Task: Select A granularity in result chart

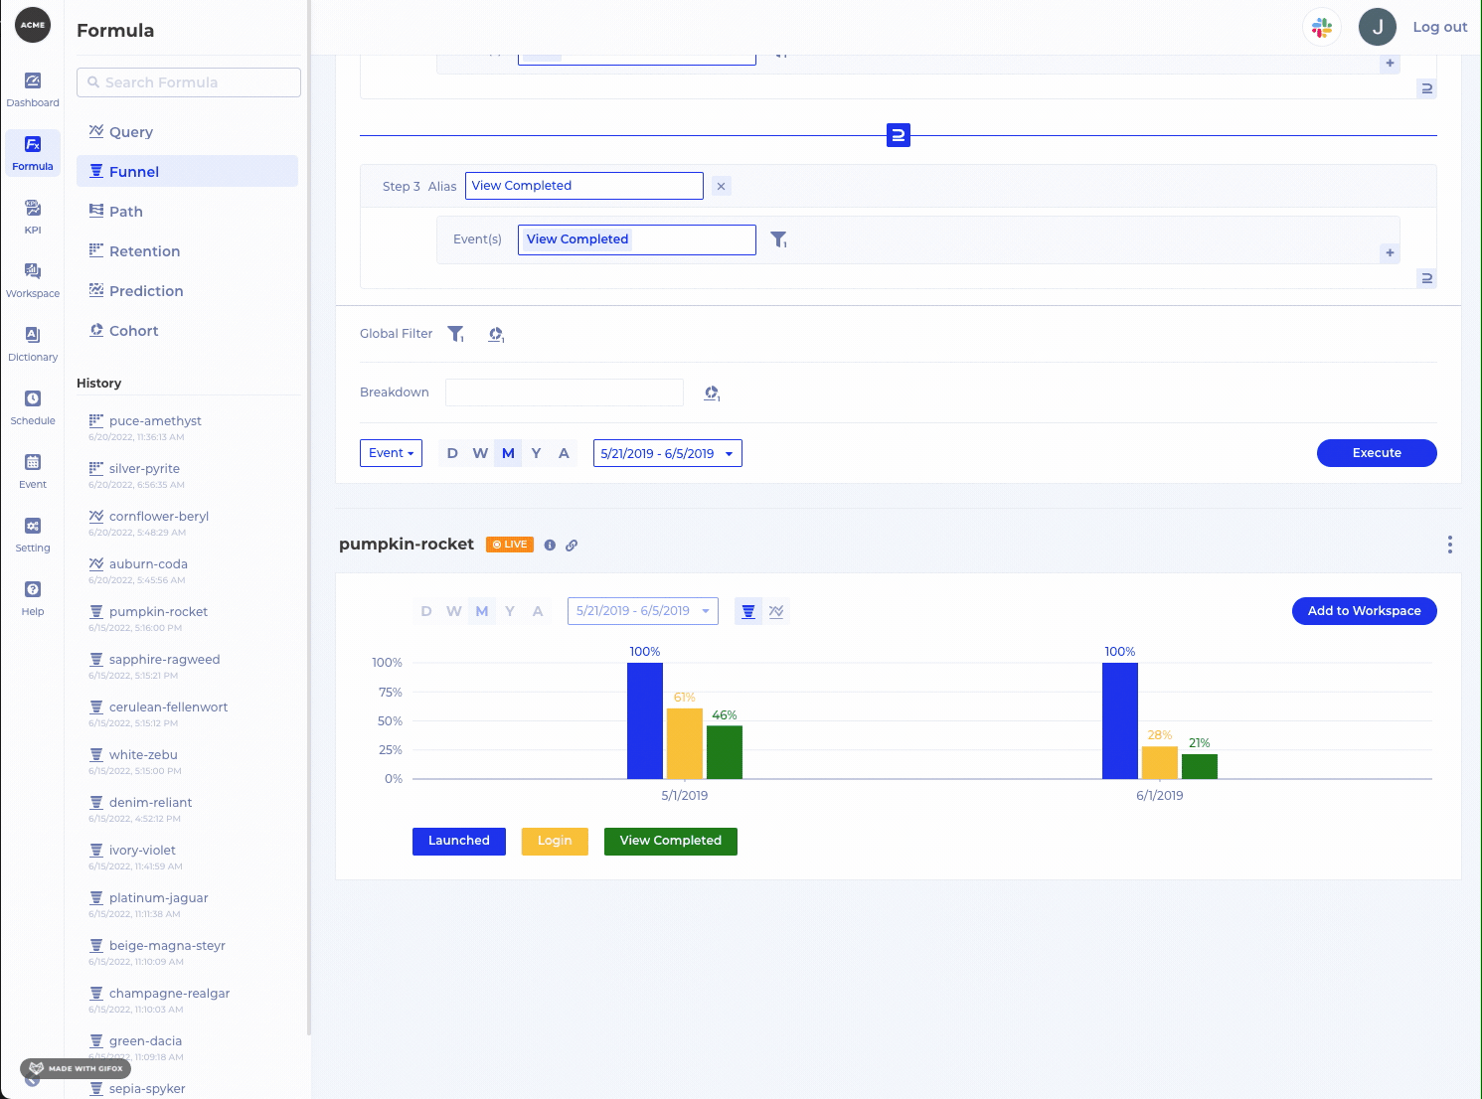Action: point(538,611)
